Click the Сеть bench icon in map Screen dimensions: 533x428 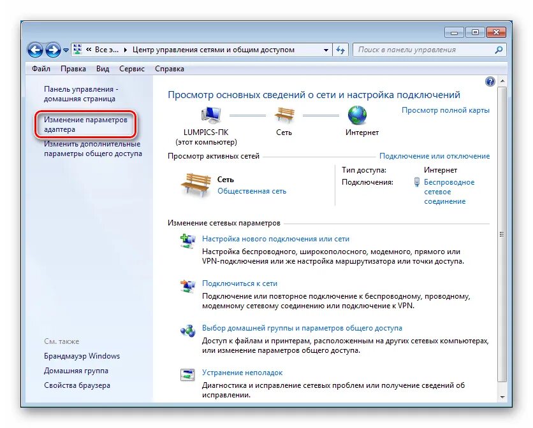click(284, 115)
